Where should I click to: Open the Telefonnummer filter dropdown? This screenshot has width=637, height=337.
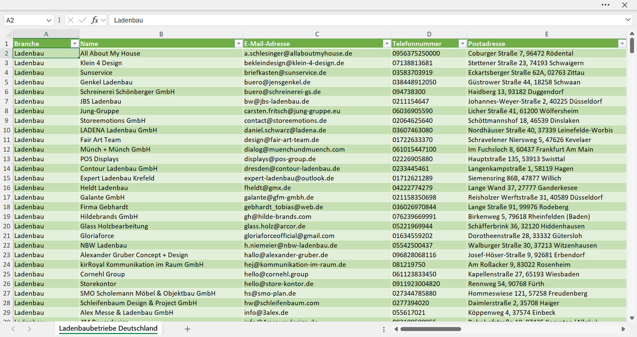462,44
